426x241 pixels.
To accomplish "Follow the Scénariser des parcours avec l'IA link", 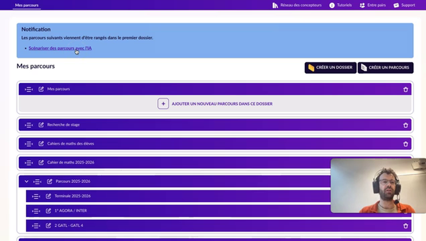I will point(60,48).
